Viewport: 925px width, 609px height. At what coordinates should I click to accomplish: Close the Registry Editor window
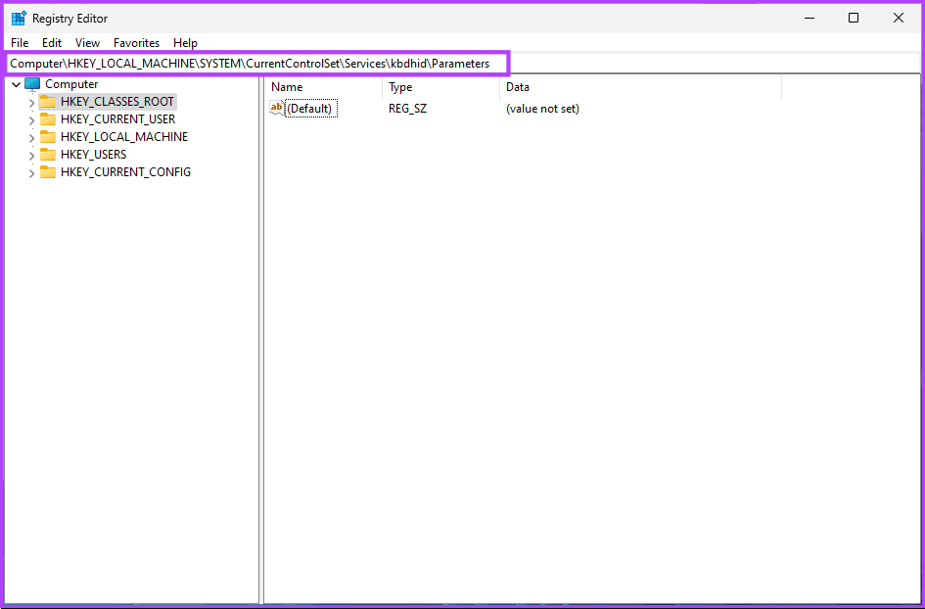pyautogui.click(x=899, y=19)
